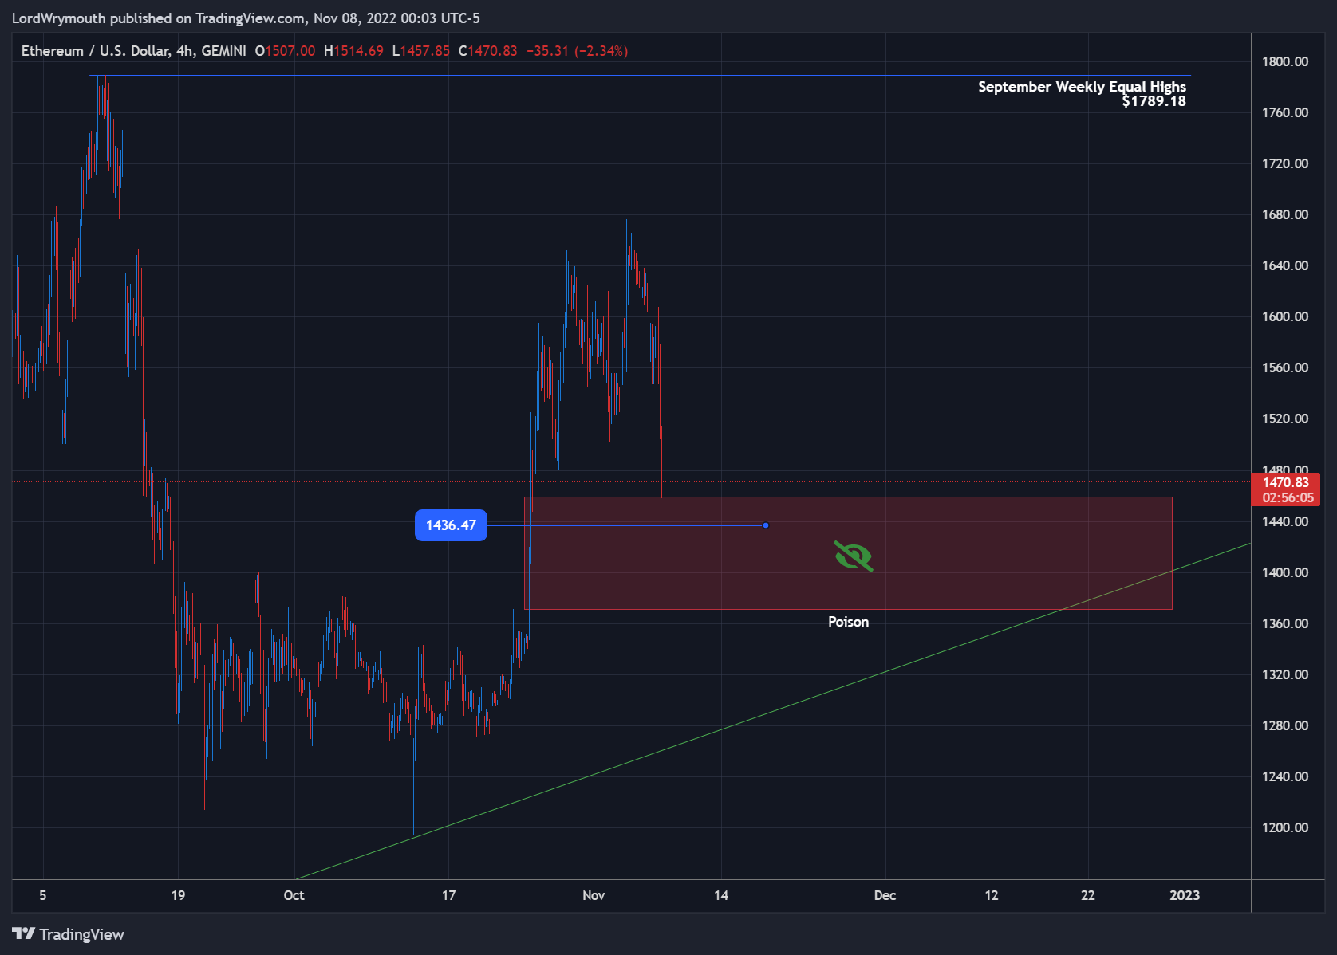Click the 1640.00 price axis label
1337x955 pixels.
click(1285, 265)
